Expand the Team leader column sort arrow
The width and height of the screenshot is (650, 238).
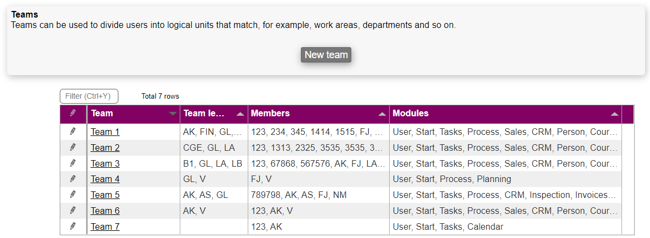pos(240,114)
